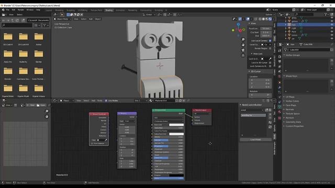Image resolution: width=335 pixels, height=188 pixels.
Task: Go to parent directory in file browser
Action: point(13,20)
